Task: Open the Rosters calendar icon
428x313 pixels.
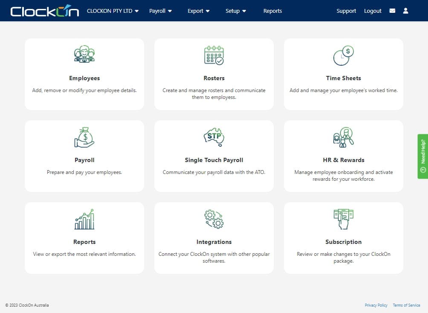Action: click(214, 55)
